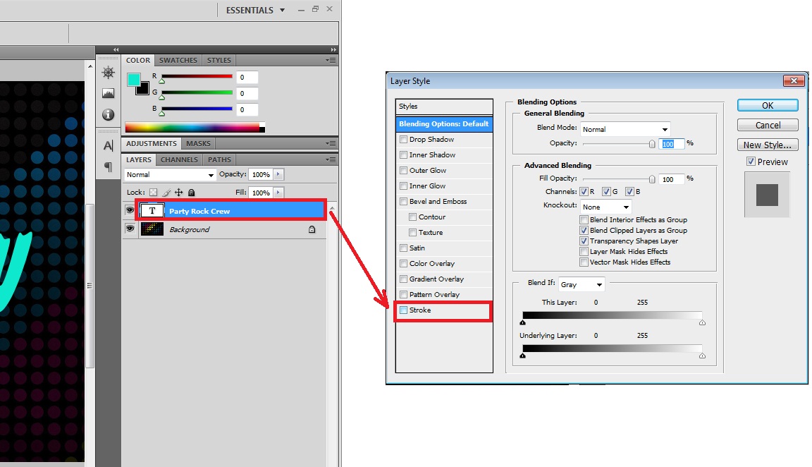The height and width of the screenshot is (467, 812).
Task: Switch to the Masks tab
Action: [198, 144]
